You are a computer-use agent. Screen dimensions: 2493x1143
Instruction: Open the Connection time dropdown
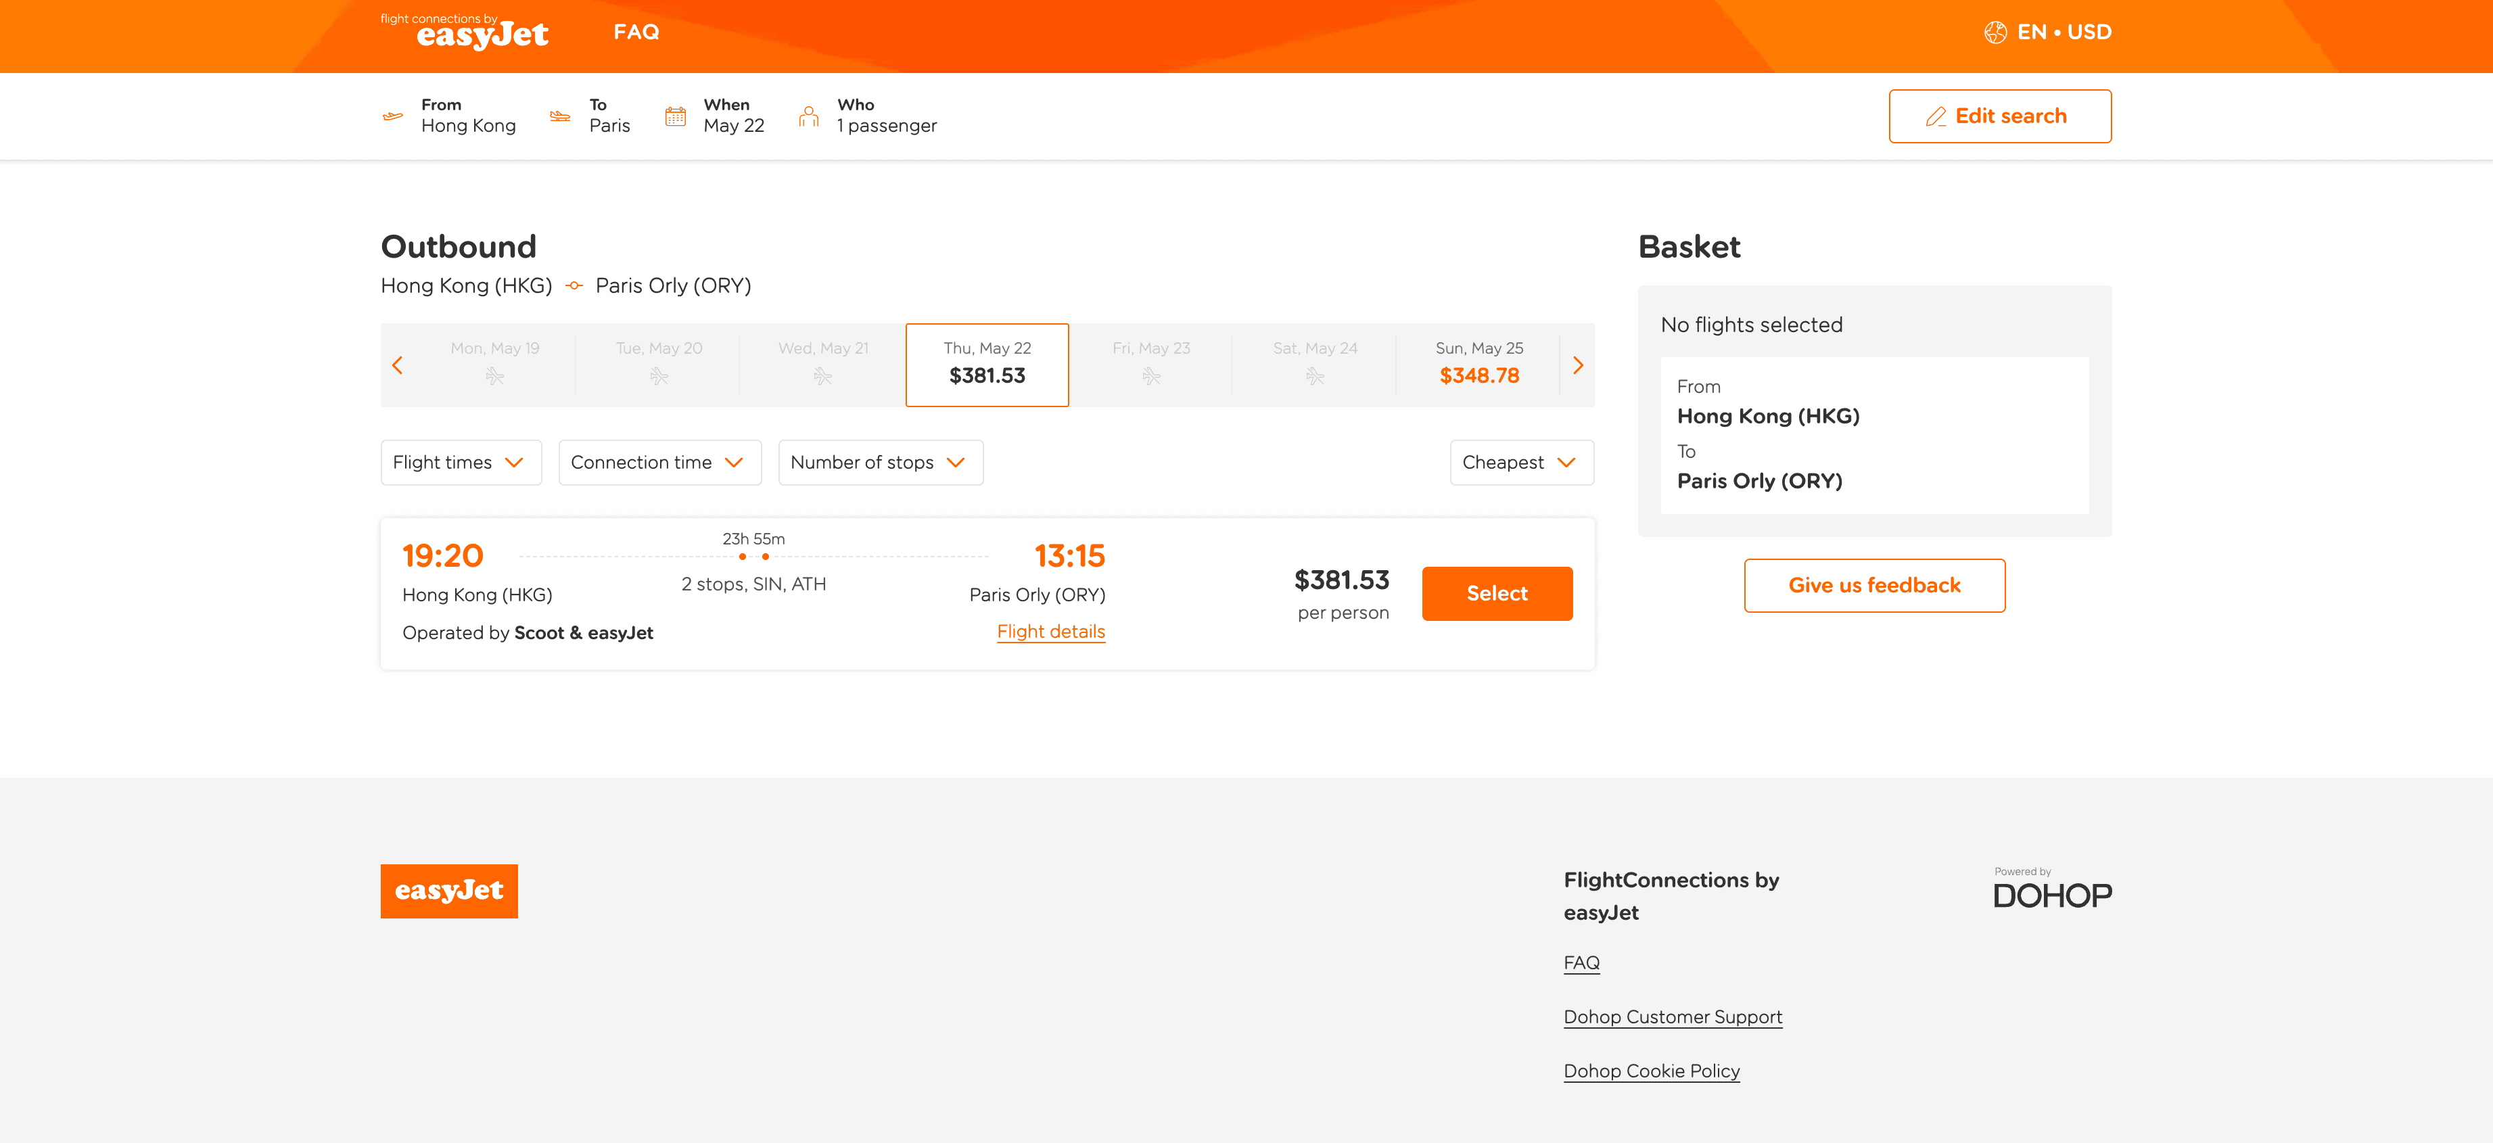(x=659, y=463)
